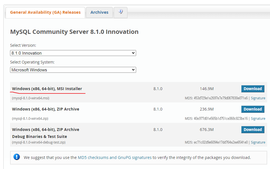Open the info icon tab
Screen dimensions: 270x169
click(x=120, y=12)
